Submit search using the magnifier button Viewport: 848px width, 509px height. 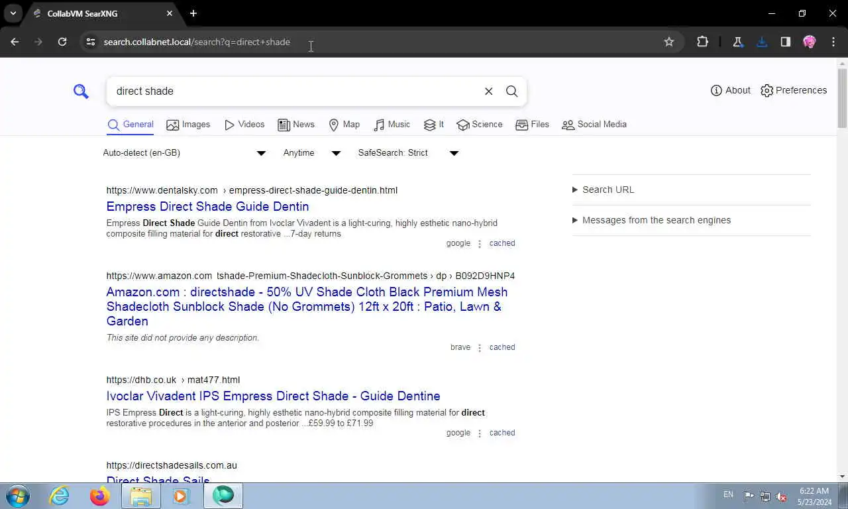[511, 91]
